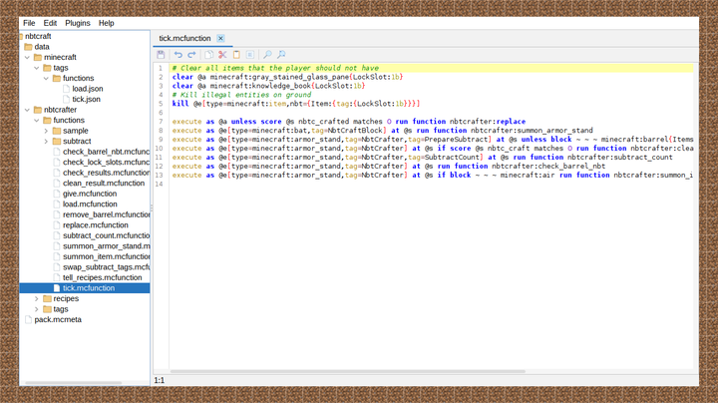Click the Copy icon in the toolbar
This screenshot has width=718, height=403.
click(x=208, y=55)
